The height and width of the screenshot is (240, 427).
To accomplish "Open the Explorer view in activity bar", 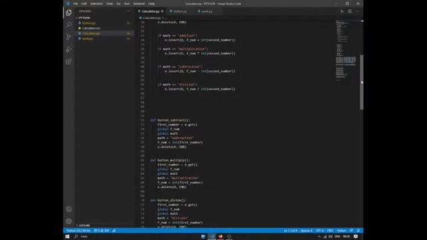I will (x=69, y=13).
